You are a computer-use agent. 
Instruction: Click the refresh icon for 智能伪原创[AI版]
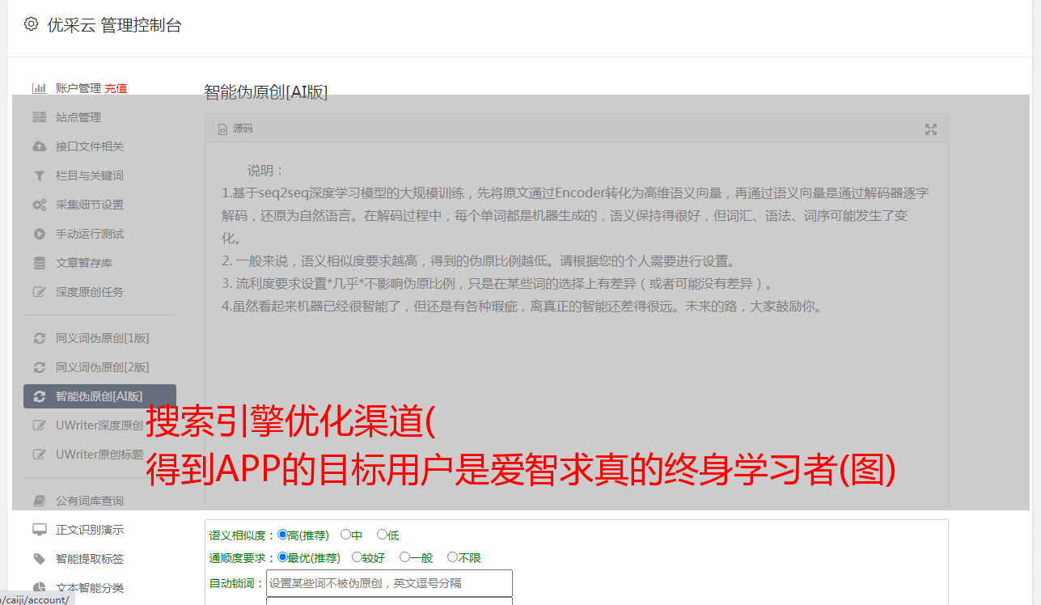pyautogui.click(x=39, y=396)
